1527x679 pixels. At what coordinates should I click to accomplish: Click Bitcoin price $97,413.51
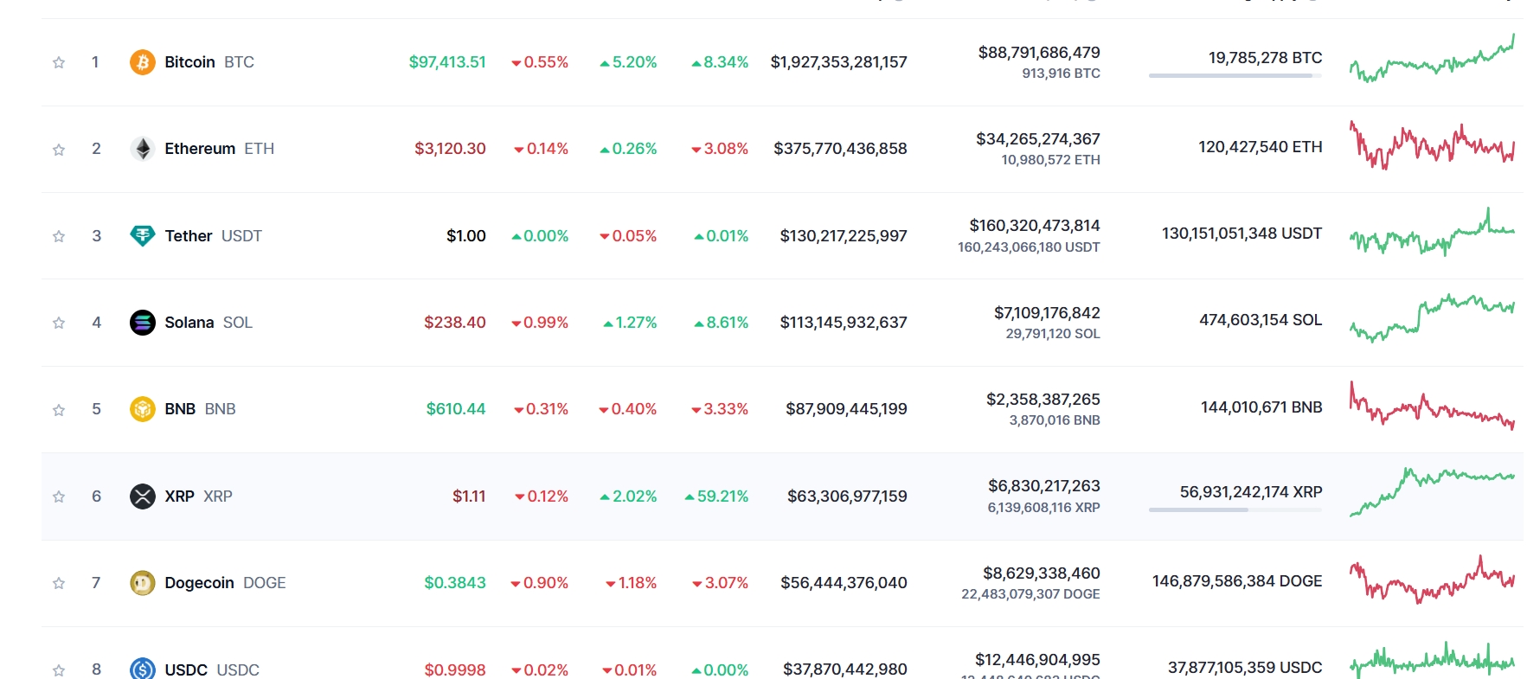(x=447, y=62)
